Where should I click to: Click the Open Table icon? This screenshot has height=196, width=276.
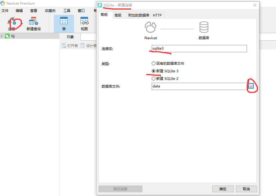click(x=64, y=46)
